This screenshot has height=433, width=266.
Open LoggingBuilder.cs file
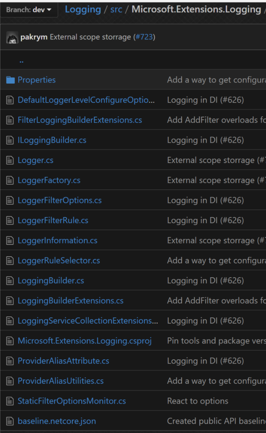pyautogui.click(x=51, y=281)
